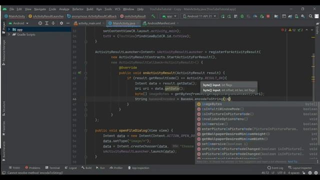Choose isImmersive() completion suggestion
The height and width of the screenshot is (180, 320).
pos(257,124)
